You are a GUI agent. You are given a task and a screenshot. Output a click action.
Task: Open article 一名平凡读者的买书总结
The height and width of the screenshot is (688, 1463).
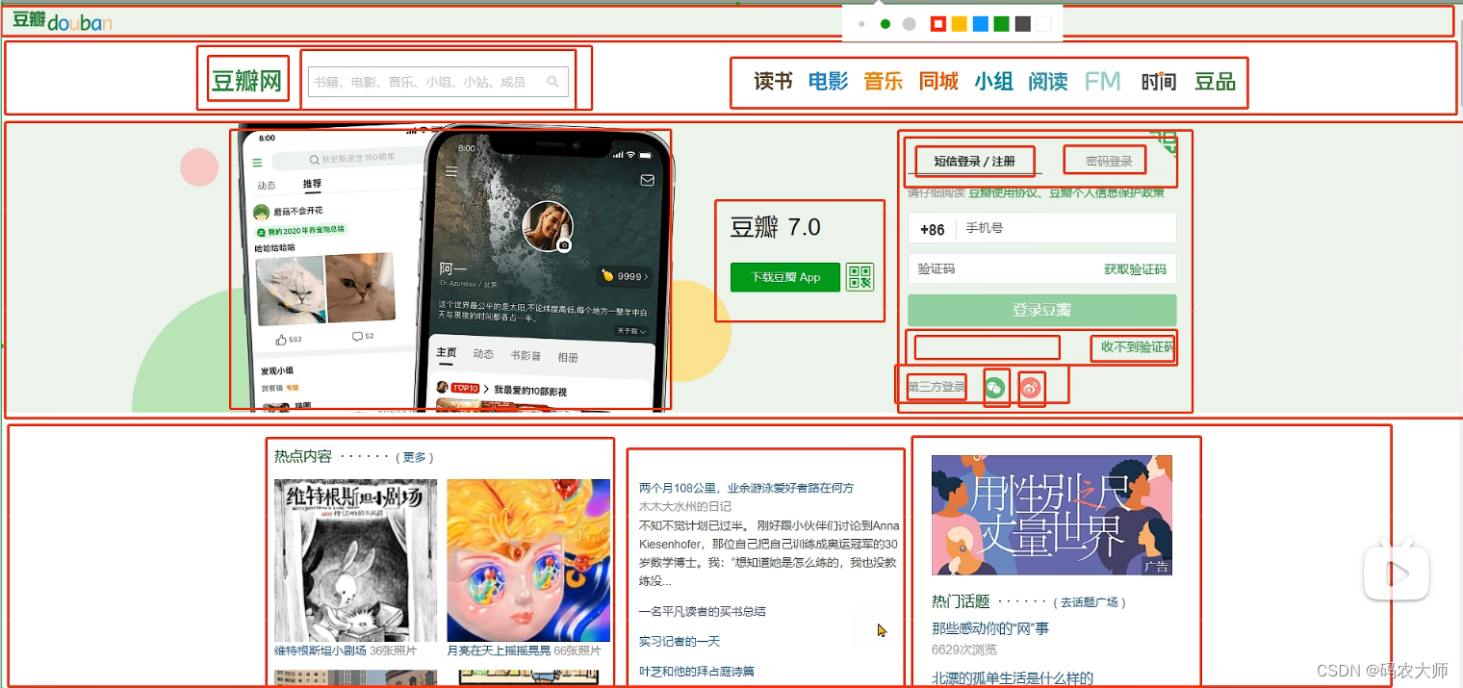[703, 611]
